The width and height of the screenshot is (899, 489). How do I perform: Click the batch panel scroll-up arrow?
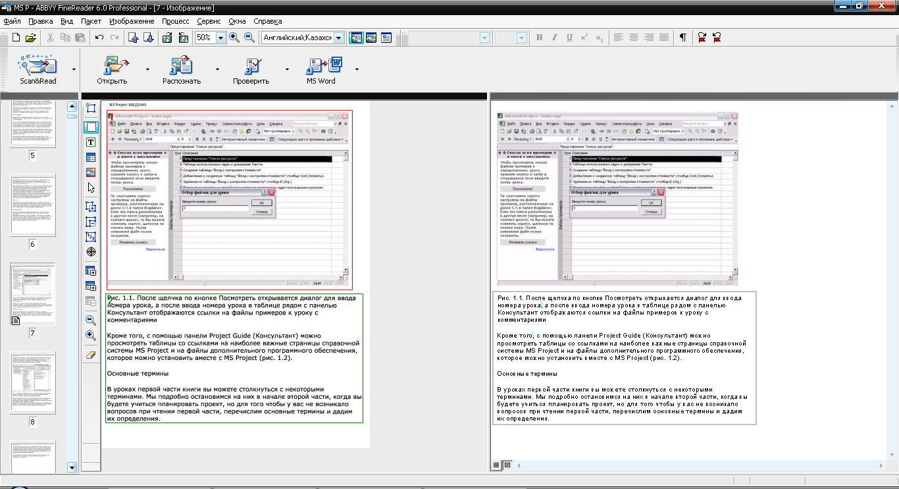(x=72, y=107)
